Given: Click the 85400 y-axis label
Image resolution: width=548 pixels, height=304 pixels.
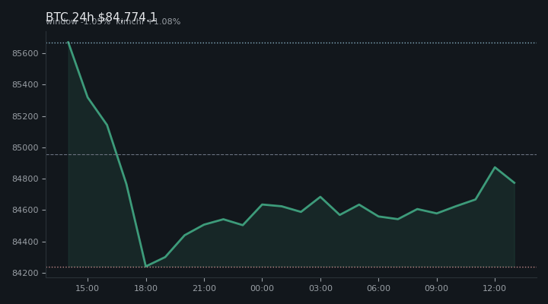Looking at the screenshot, I should (25, 85).
